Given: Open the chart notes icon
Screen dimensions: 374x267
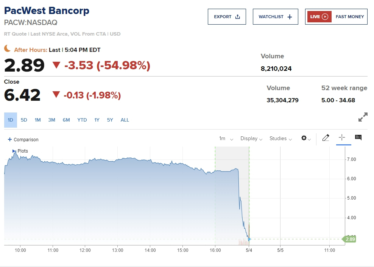Looking at the screenshot, I should [x=358, y=138].
